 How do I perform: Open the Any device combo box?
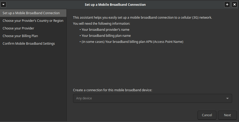coord(153,98)
